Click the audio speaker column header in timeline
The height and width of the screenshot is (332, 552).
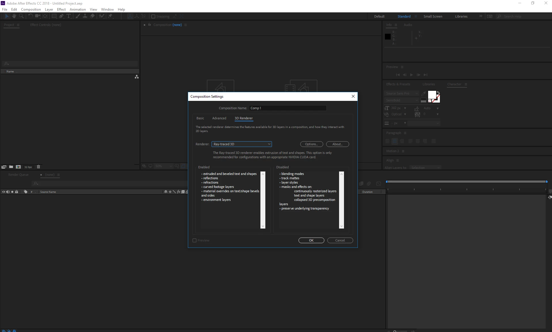coord(8,192)
